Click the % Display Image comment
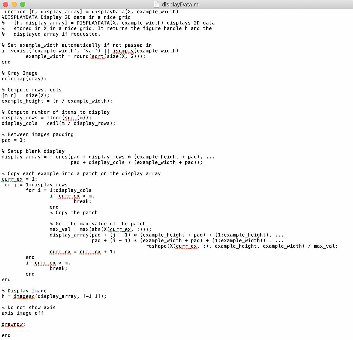 click(24, 291)
